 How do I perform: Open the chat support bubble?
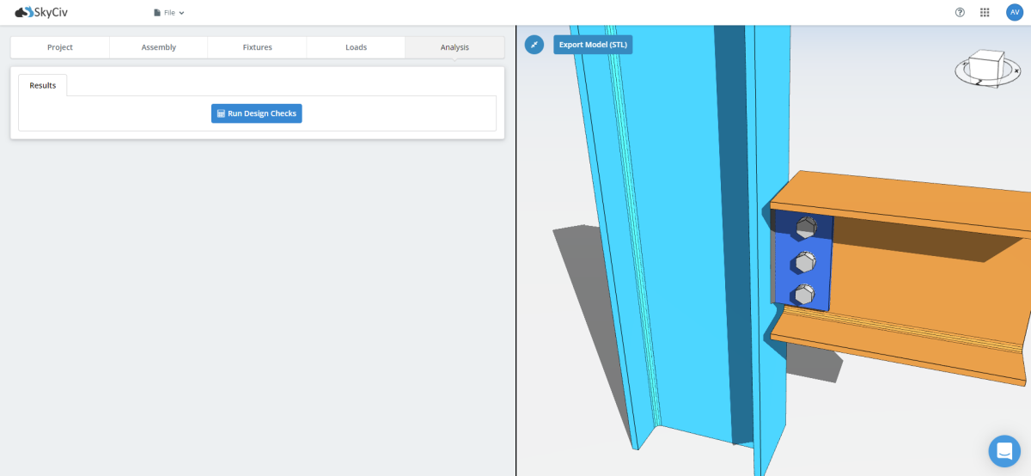[x=1004, y=450]
